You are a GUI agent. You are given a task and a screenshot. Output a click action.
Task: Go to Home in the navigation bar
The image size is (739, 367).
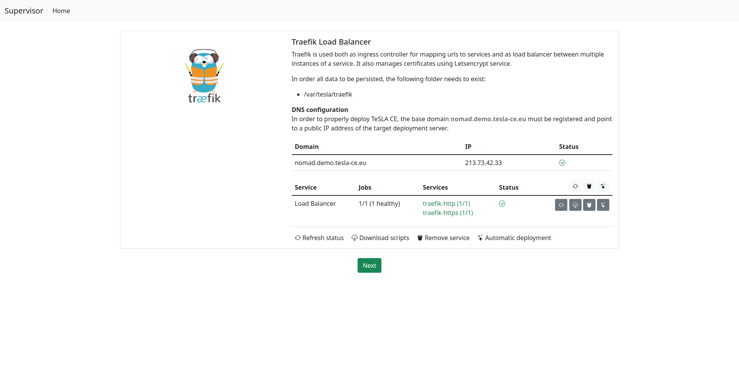[61, 11]
